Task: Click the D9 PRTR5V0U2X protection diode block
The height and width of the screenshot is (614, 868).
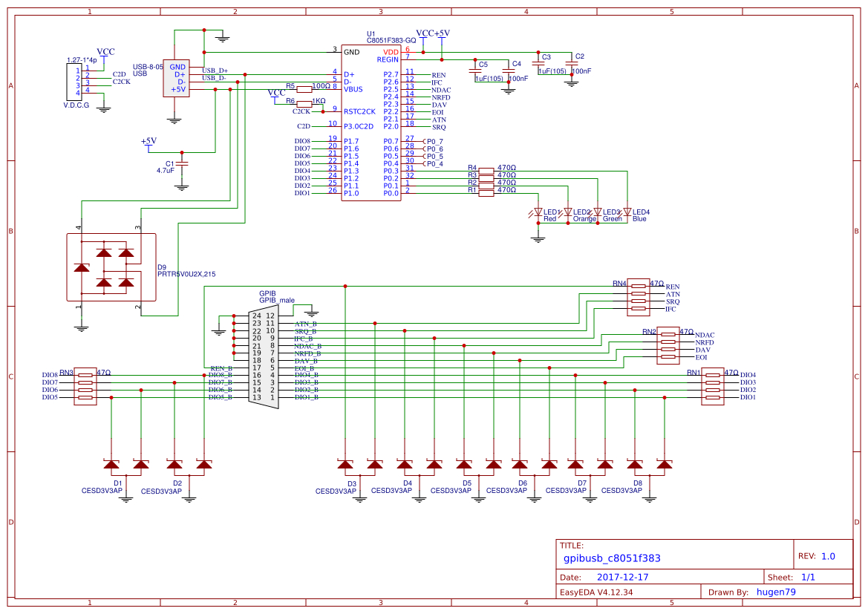Action: coord(111,267)
